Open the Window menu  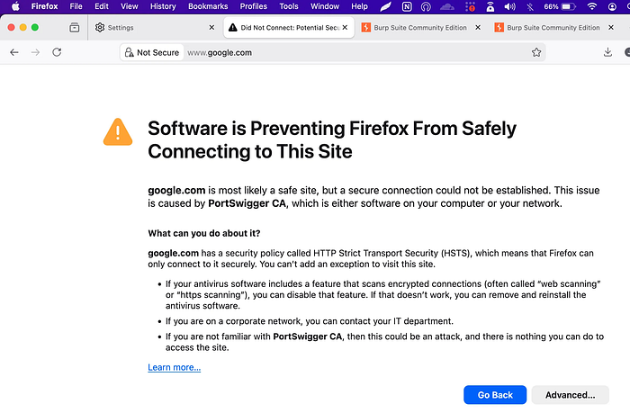coord(325,6)
